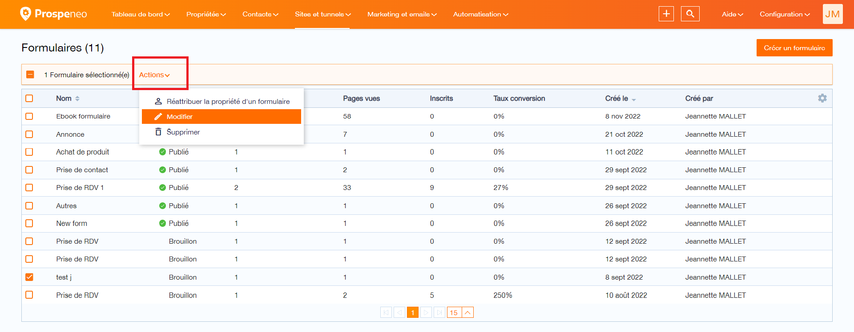Click the Inscrits column header

click(441, 99)
